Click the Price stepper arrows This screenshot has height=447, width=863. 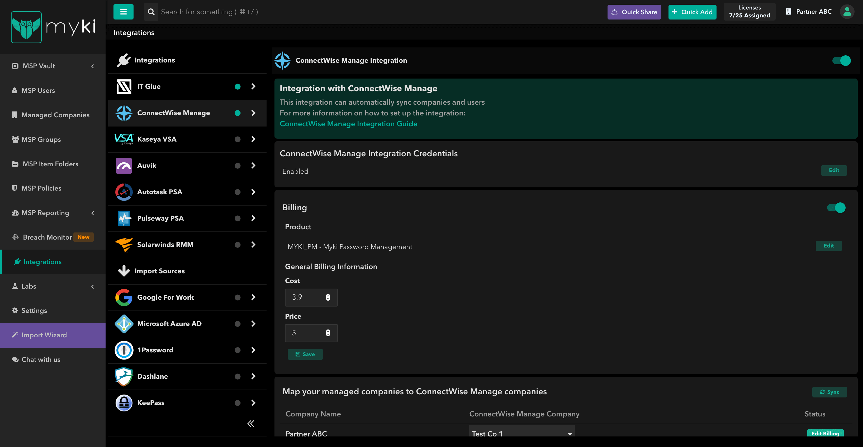328,333
